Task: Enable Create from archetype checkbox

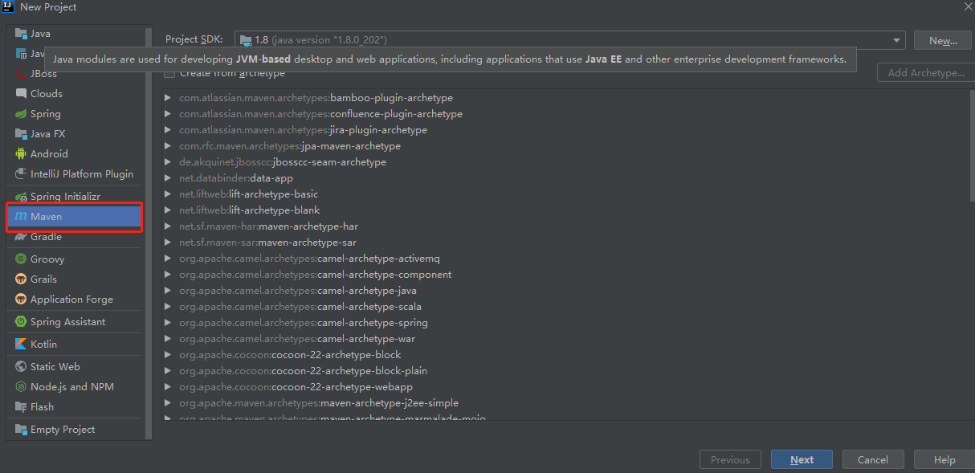Action: (169, 74)
